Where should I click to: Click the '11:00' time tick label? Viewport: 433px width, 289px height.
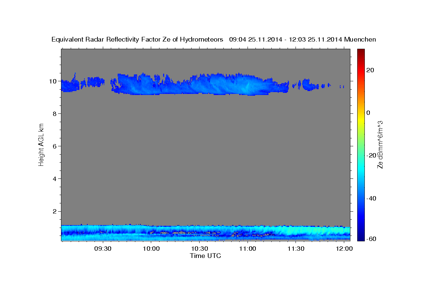248,249
